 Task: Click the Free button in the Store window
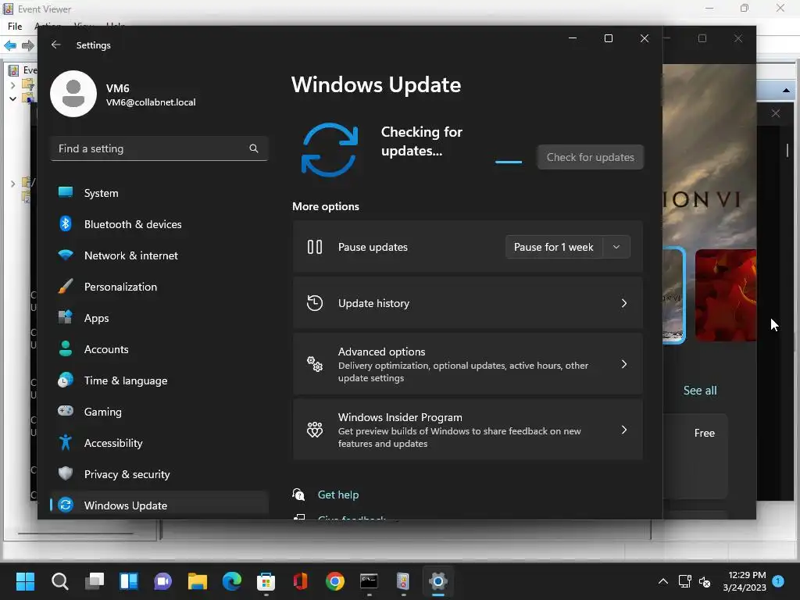(704, 433)
